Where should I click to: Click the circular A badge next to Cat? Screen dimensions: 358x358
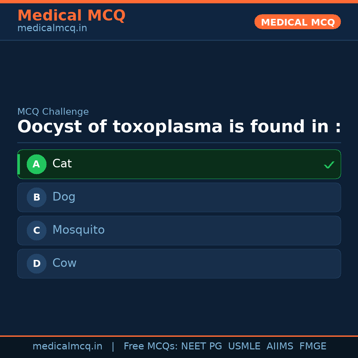[x=36, y=164]
